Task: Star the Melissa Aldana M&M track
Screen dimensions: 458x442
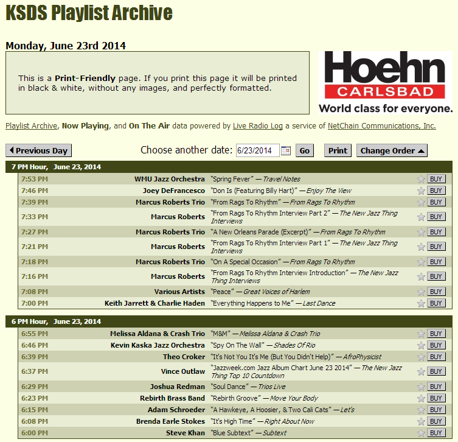Action: click(421, 334)
